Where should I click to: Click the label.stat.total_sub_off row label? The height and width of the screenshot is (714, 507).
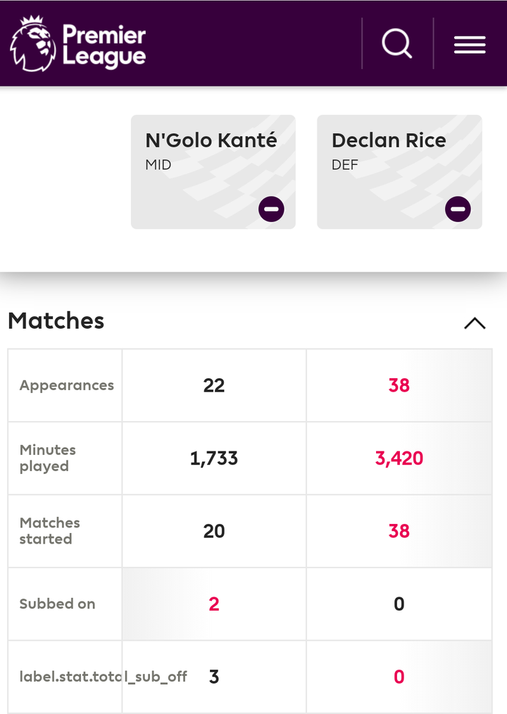(104, 677)
